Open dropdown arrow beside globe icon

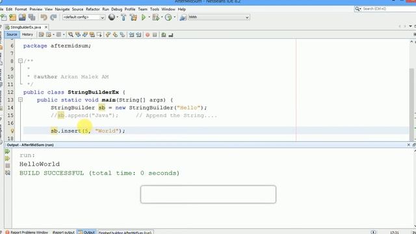click(x=118, y=18)
